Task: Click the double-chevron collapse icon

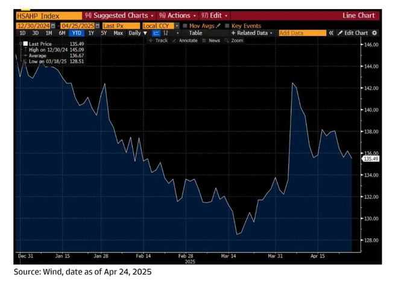Action: (x=331, y=33)
